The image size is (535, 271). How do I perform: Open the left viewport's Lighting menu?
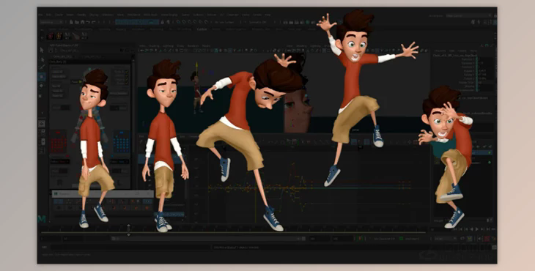(168, 46)
